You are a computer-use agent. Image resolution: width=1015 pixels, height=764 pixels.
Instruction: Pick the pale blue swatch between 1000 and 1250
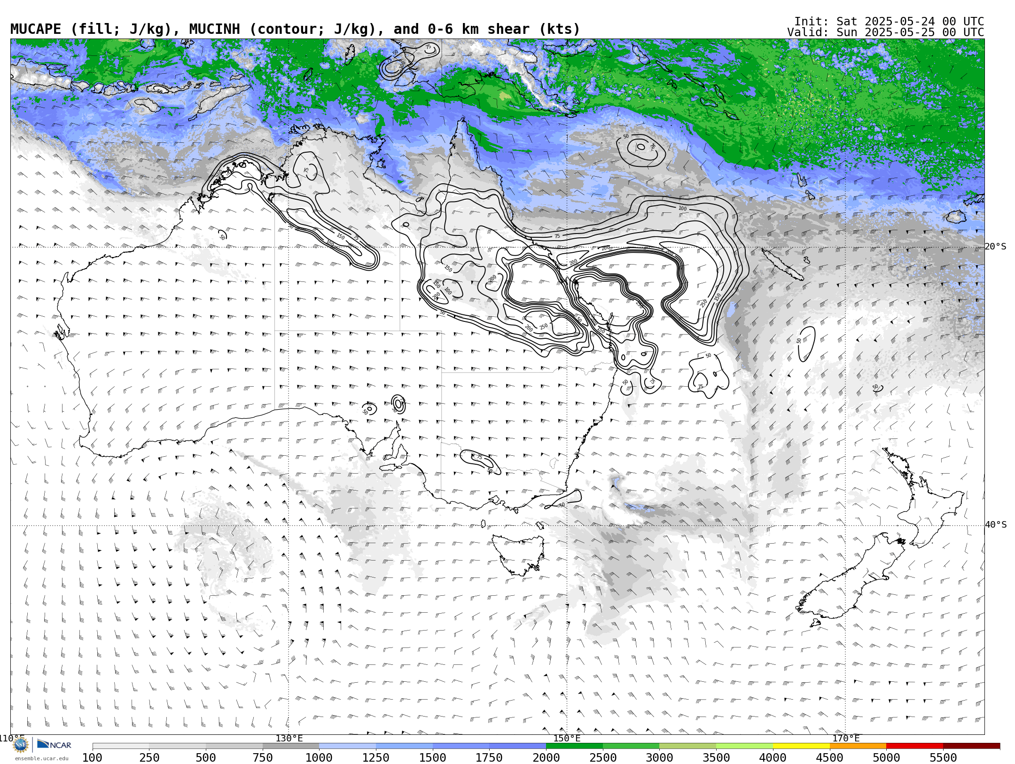point(348,746)
